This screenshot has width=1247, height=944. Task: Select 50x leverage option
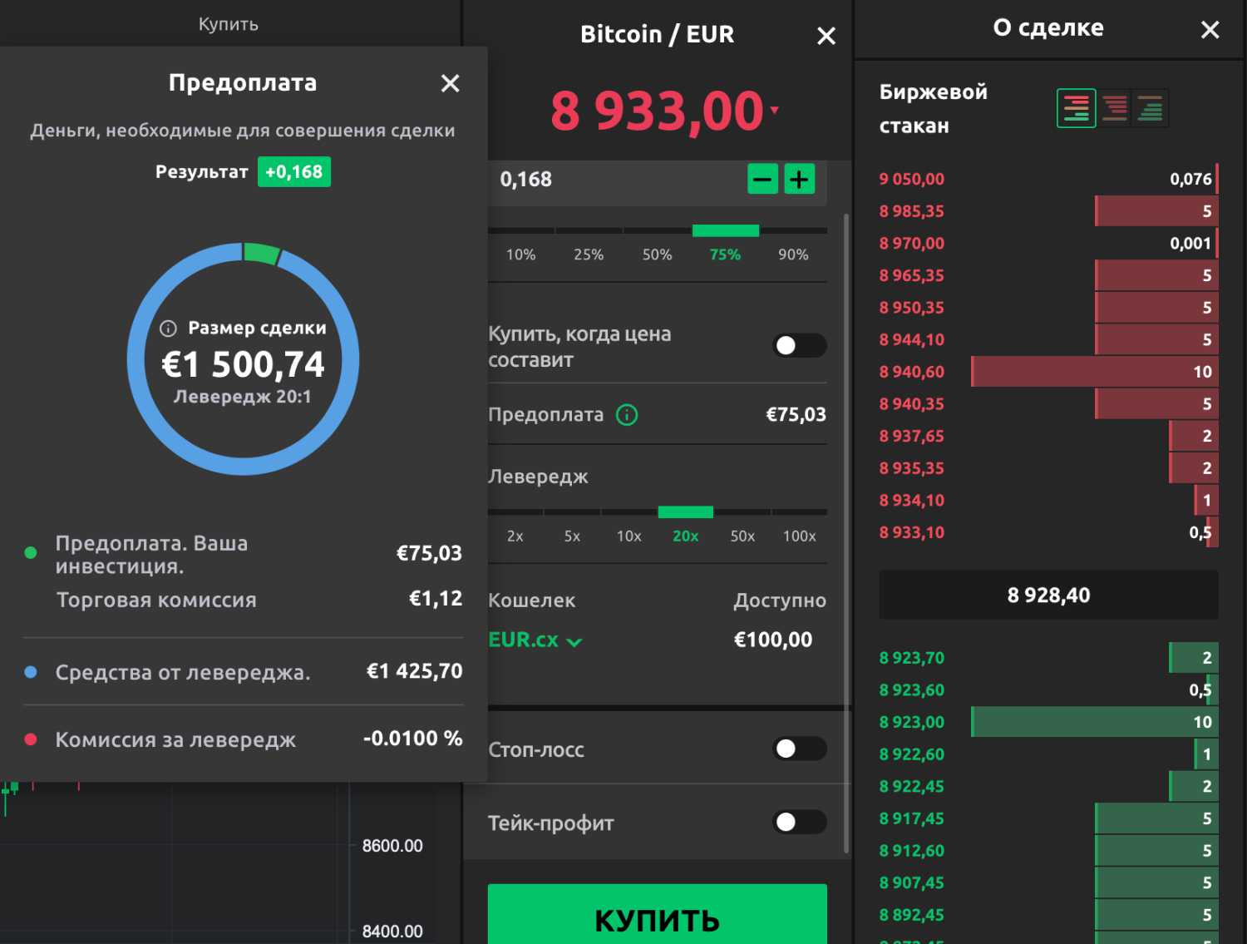tap(742, 536)
